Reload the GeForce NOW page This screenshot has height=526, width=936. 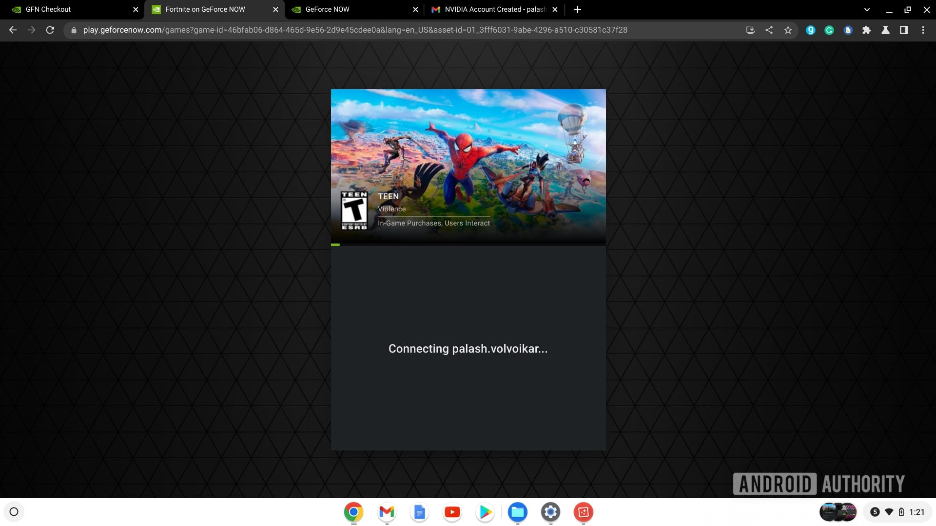click(50, 30)
